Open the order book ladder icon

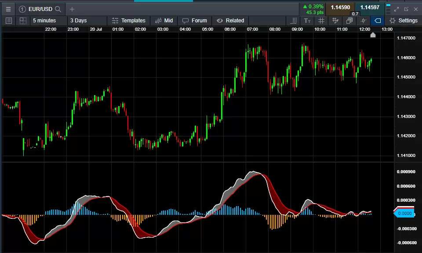point(293,21)
